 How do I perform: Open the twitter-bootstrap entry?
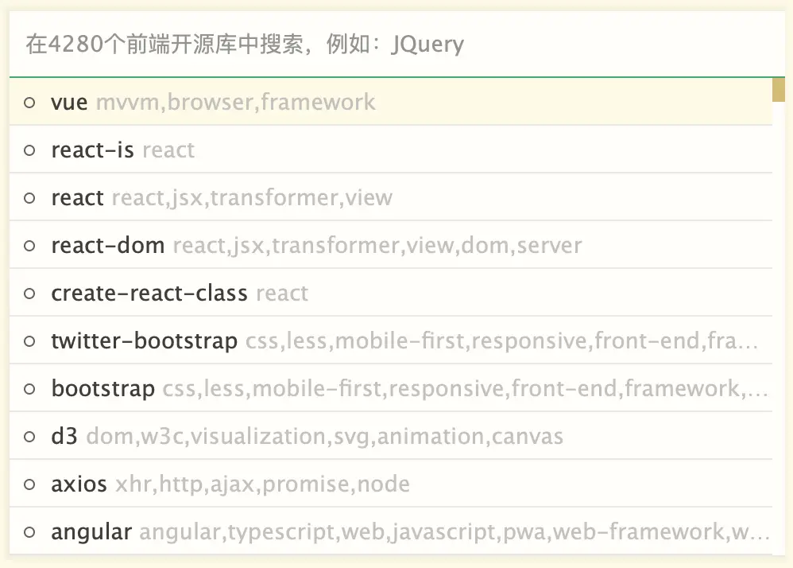pos(390,340)
